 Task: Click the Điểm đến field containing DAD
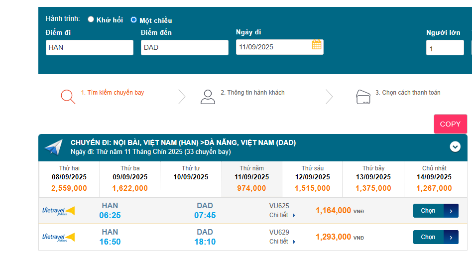coord(184,48)
